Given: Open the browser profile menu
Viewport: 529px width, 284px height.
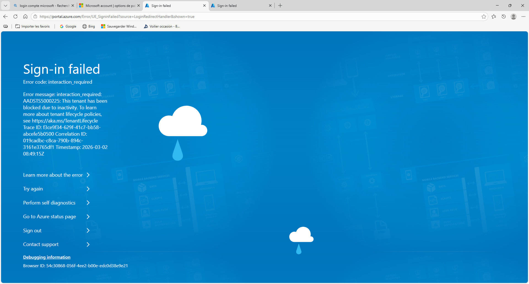Looking at the screenshot, I should pyautogui.click(x=514, y=17).
